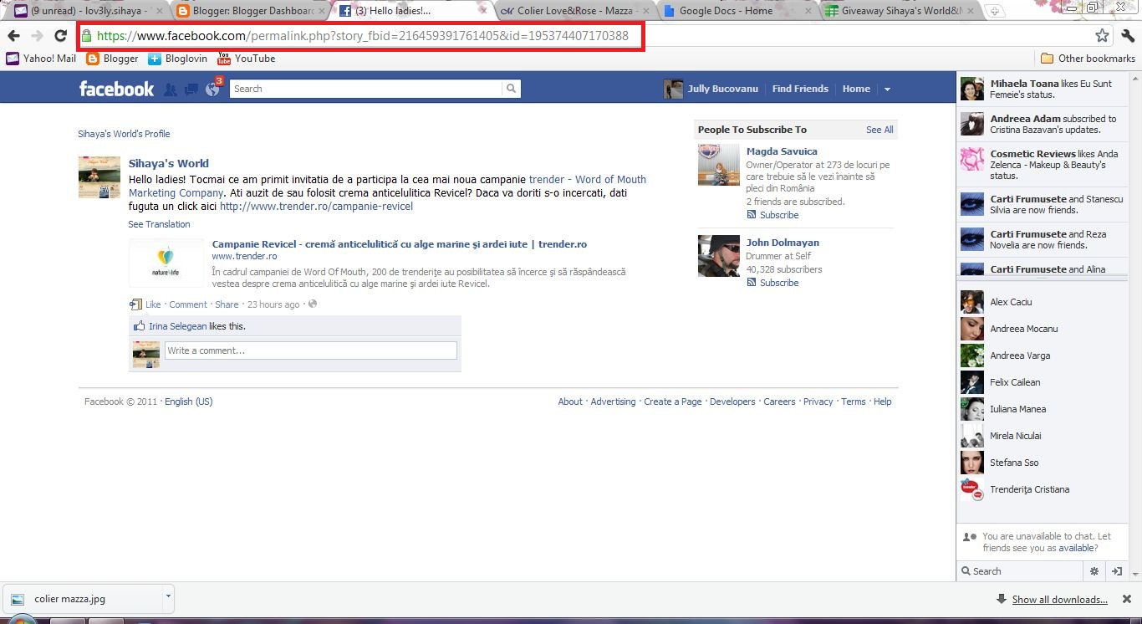Open Chrome wrench settings menu
1142x624 pixels.
point(1128,36)
